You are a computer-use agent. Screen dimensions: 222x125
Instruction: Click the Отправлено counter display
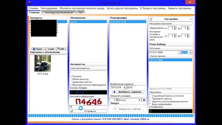[x=170, y=111]
